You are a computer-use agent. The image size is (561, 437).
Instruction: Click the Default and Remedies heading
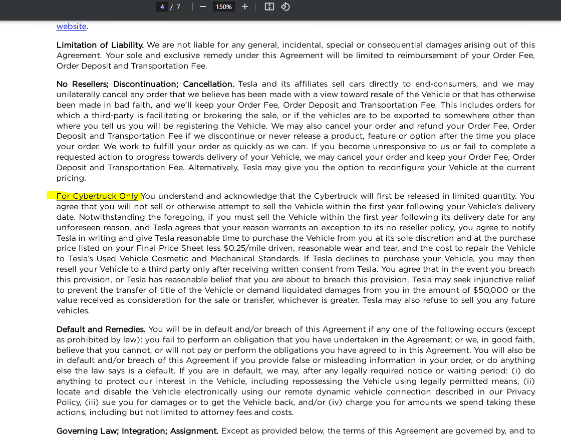tap(101, 329)
